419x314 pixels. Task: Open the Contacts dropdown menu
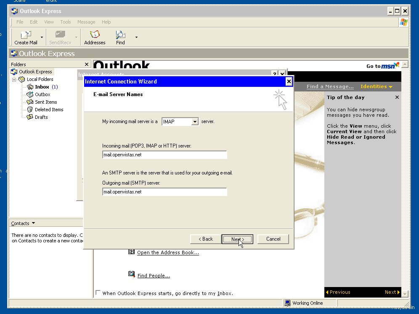pos(33,223)
